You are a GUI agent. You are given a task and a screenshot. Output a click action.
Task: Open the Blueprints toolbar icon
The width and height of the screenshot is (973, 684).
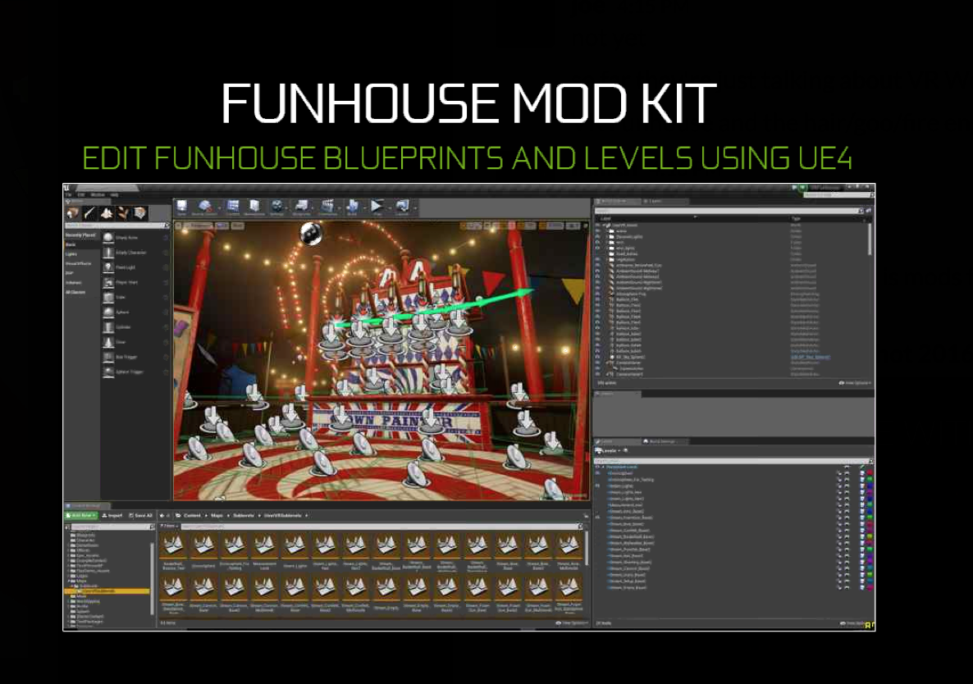[302, 207]
